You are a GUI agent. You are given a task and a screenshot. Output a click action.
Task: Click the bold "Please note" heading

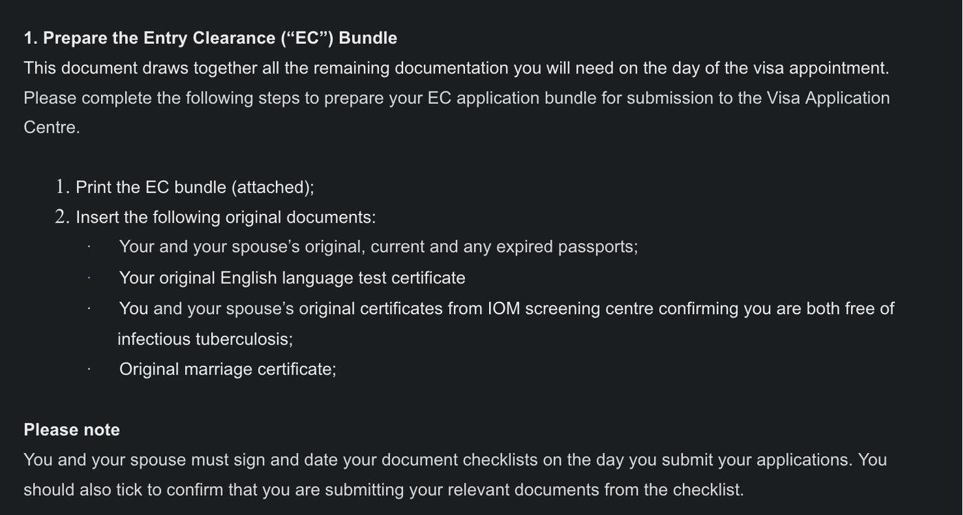(72, 430)
